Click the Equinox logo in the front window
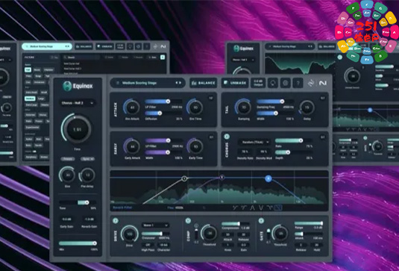 point(78,86)
